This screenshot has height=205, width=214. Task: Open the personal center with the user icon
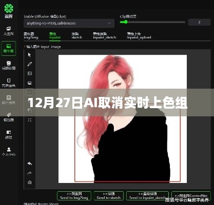pos(9,152)
